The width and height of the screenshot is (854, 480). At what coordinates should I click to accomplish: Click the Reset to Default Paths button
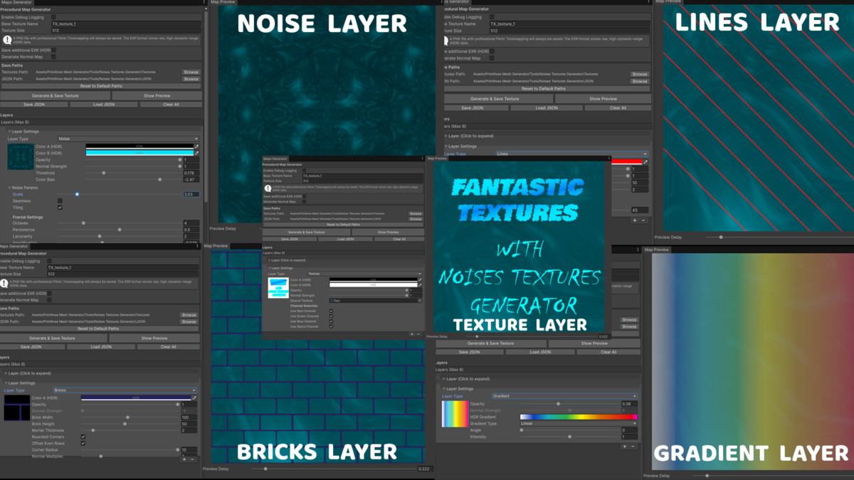[x=102, y=86]
